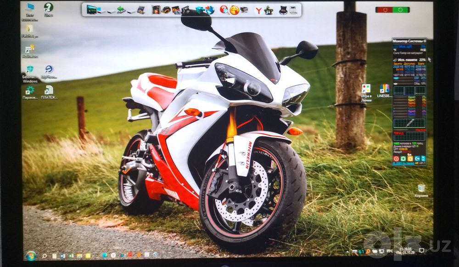Click the red shutdown button in system monitor widget

click(x=396, y=159)
